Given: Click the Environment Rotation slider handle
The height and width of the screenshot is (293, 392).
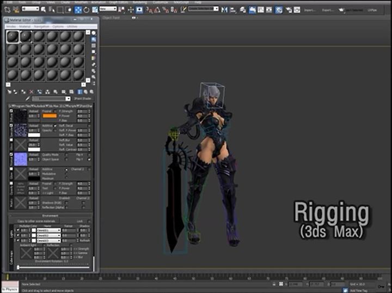Looking at the screenshot, I should coord(18,267).
